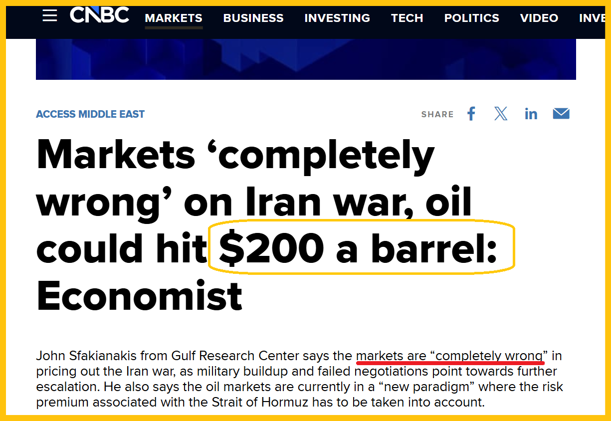The height and width of the screenshot is (421, 611).
Task: Open the POLITICS section
Action: [471, 18]
